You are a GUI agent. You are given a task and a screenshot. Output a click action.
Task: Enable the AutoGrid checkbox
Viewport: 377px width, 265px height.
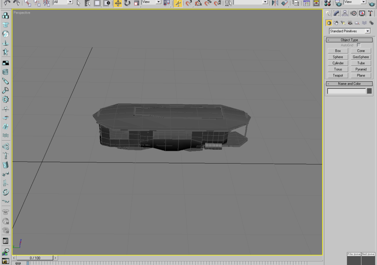[x=359, y=45]
